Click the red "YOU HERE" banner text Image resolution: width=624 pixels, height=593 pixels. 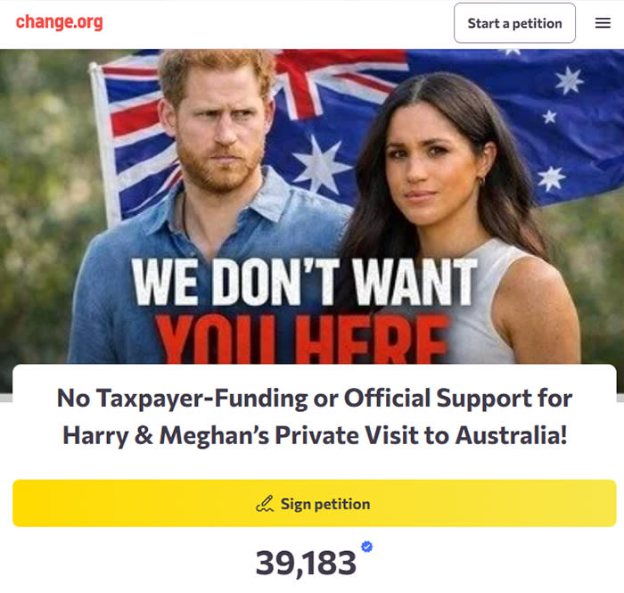[x=303, y=343]
